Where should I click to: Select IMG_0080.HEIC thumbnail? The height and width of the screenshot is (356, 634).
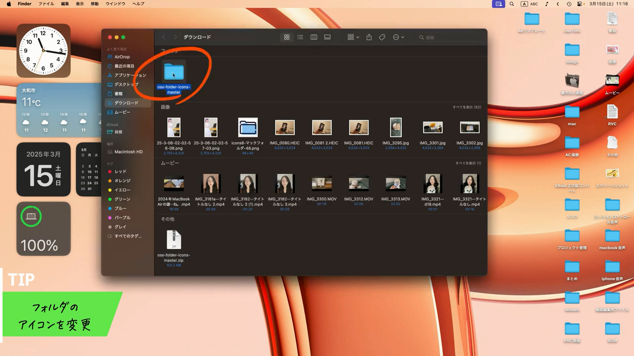285,128
